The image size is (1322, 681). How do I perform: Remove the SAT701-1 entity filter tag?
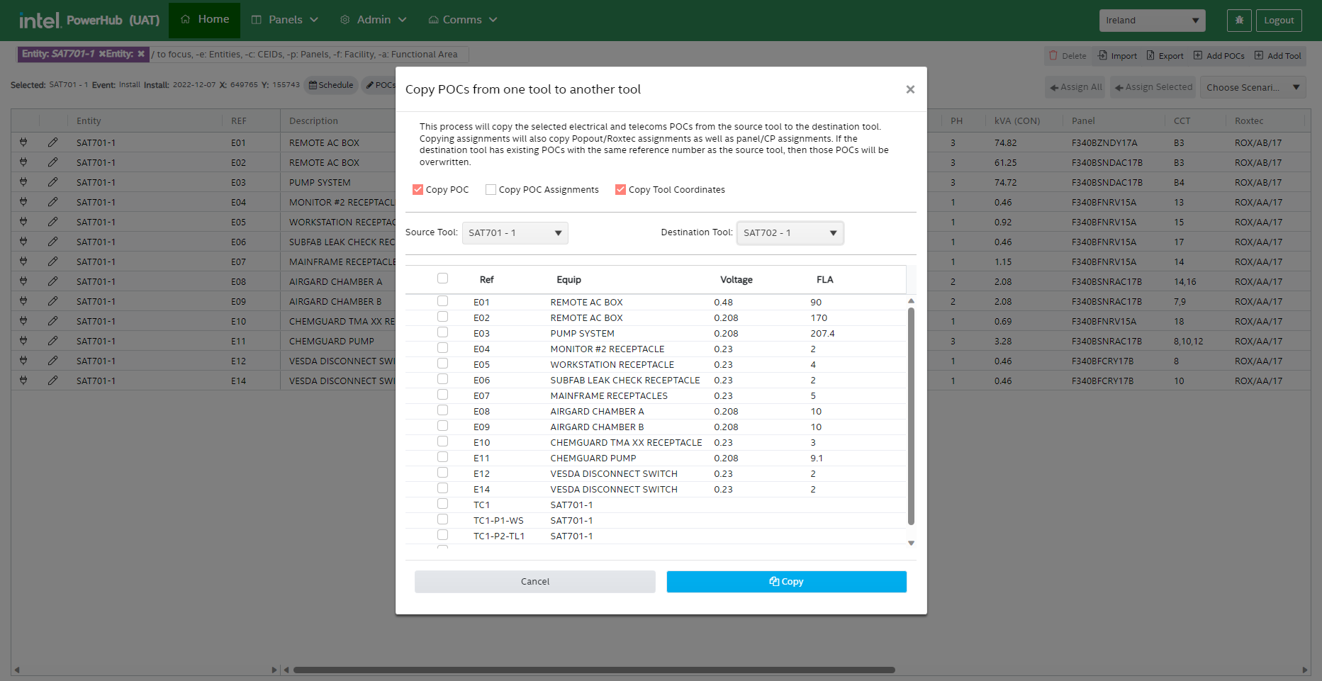[x=103, y=54]
